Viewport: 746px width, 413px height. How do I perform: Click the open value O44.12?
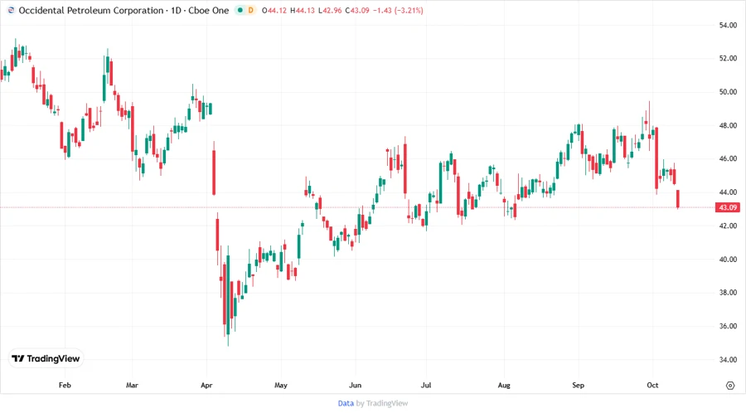(274, 10)
